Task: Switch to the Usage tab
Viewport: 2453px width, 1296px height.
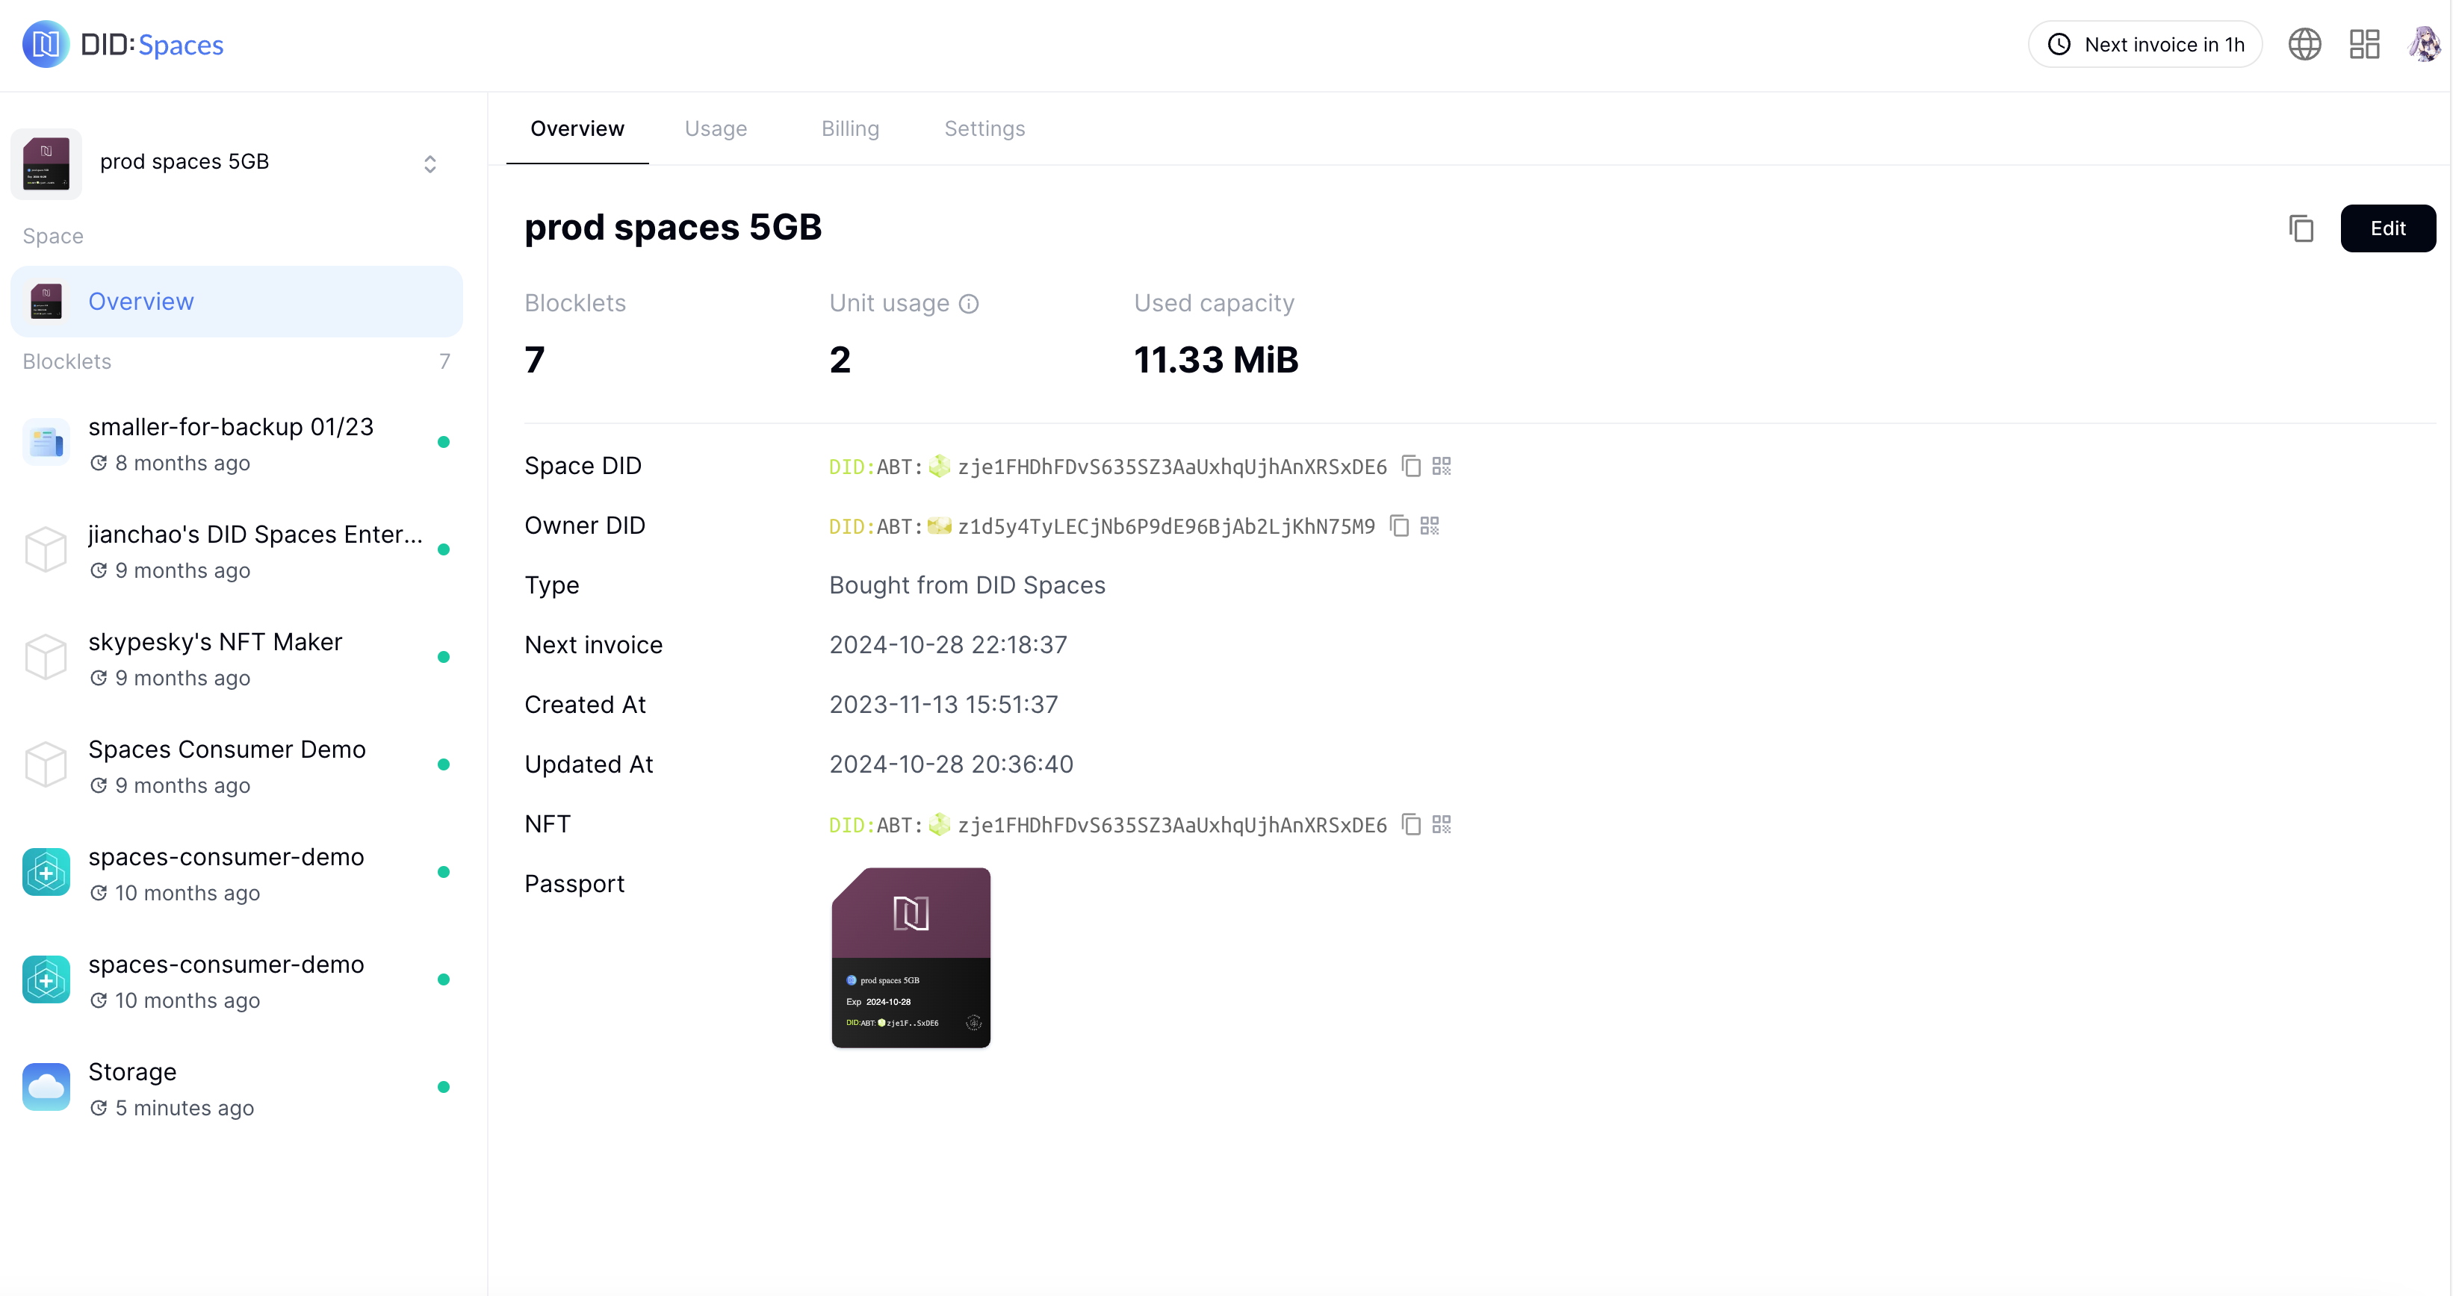Action: [715, 128]
